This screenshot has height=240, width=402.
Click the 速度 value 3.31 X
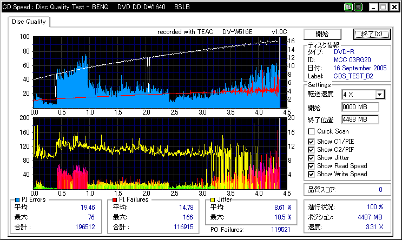374,227
